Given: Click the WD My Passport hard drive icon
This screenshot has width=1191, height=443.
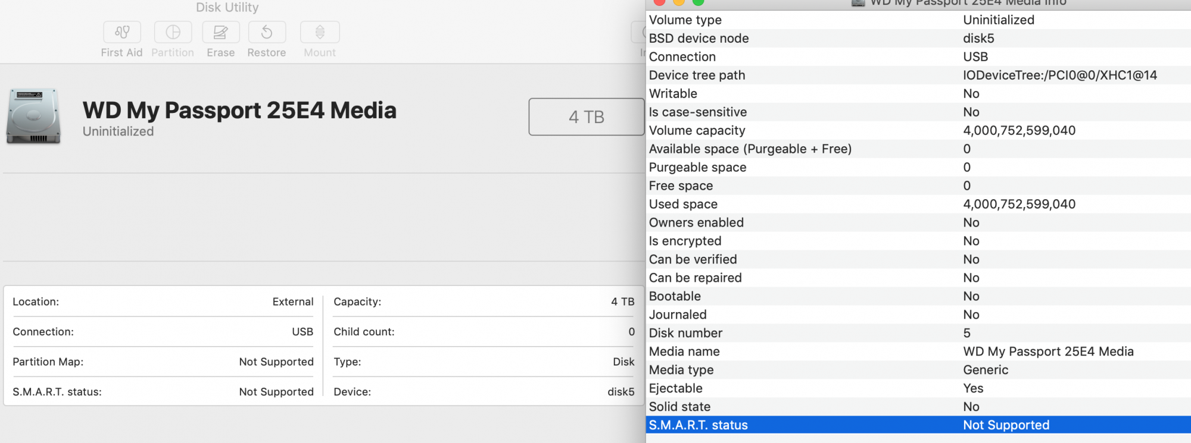Looking at the screenshot, I should [x=33, y=117].
